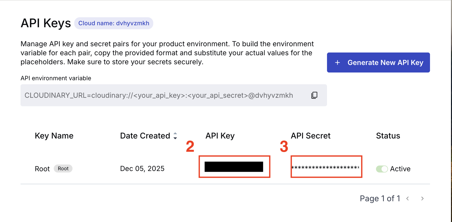Click the API Key column header

click(x=220, y=136)
